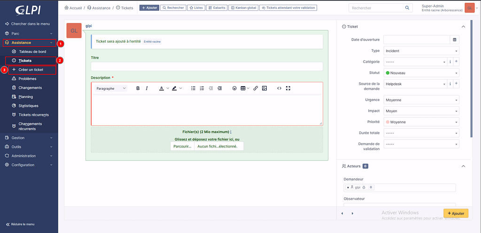This screenshot has width=481, height=233.
Task: Open the text color picker arrow
Action: [x=168, y=88]
